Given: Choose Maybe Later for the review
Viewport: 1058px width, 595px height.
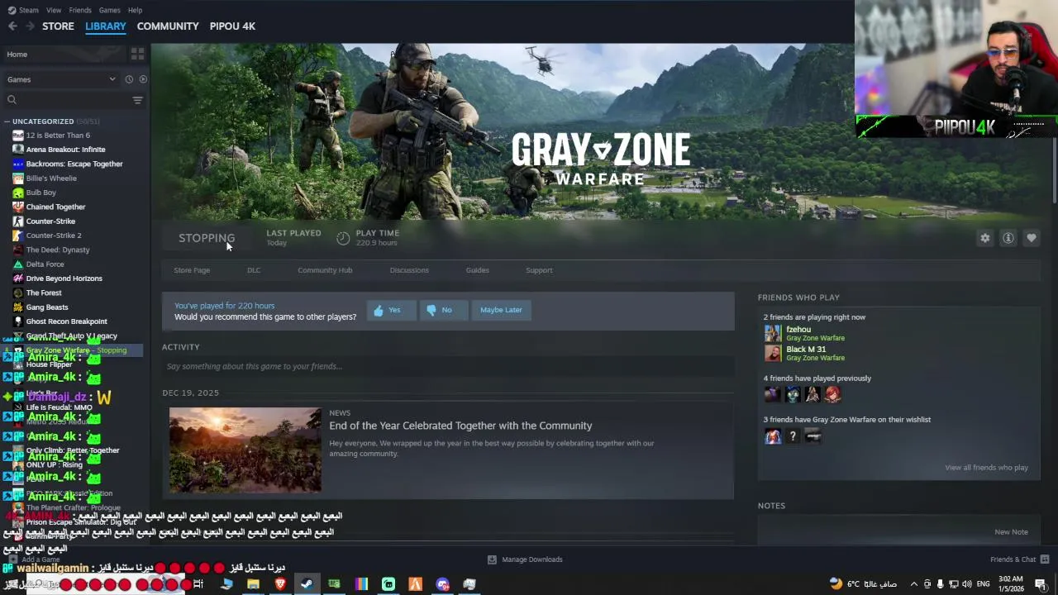Looking at the screenshot, I should (x=501, y=310).
